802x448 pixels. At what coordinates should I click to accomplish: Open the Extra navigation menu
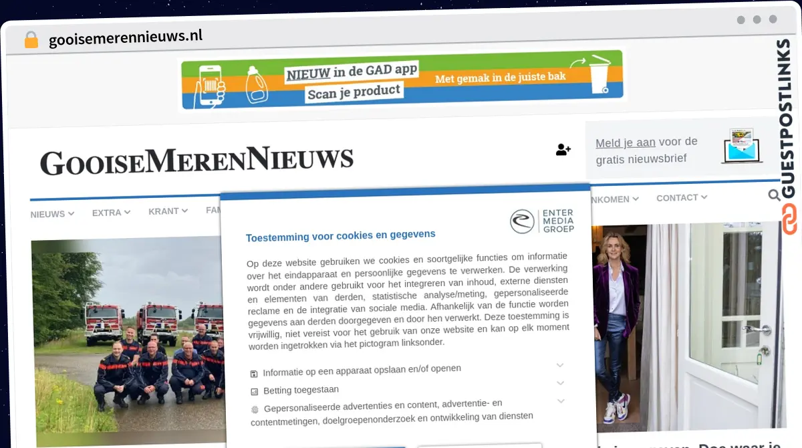coord(111,213)
